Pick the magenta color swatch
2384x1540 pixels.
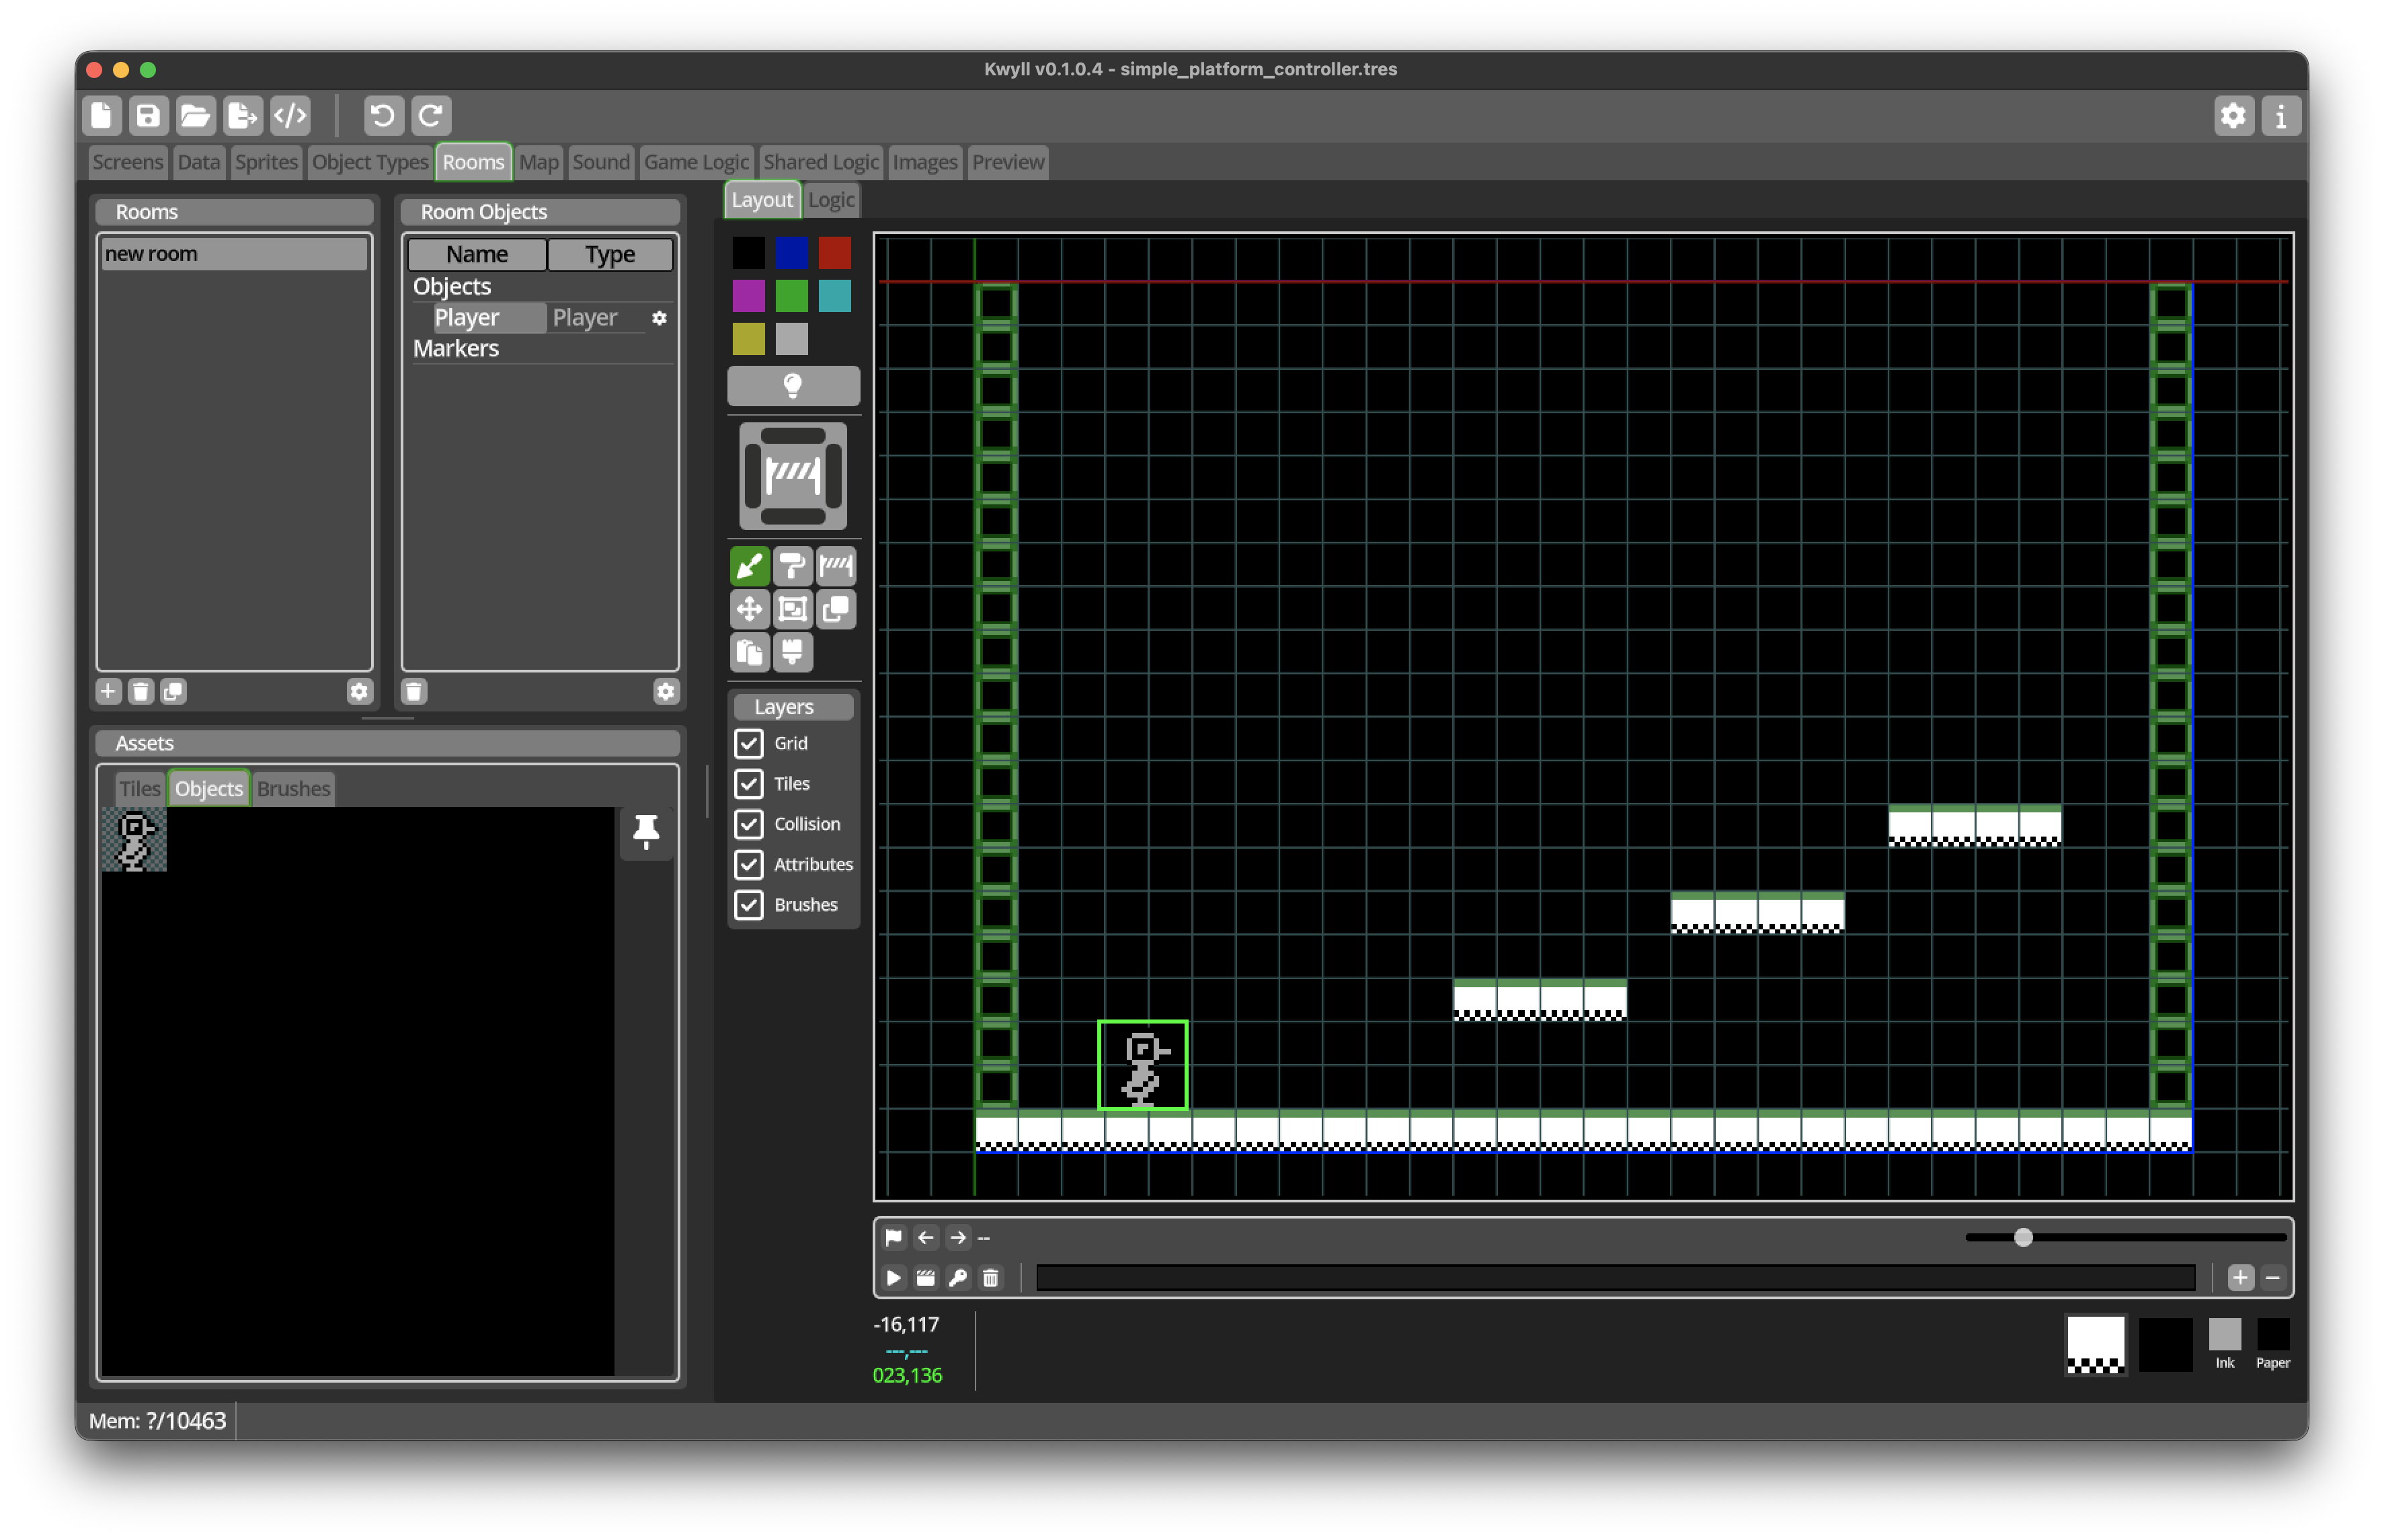click(748, 296)
